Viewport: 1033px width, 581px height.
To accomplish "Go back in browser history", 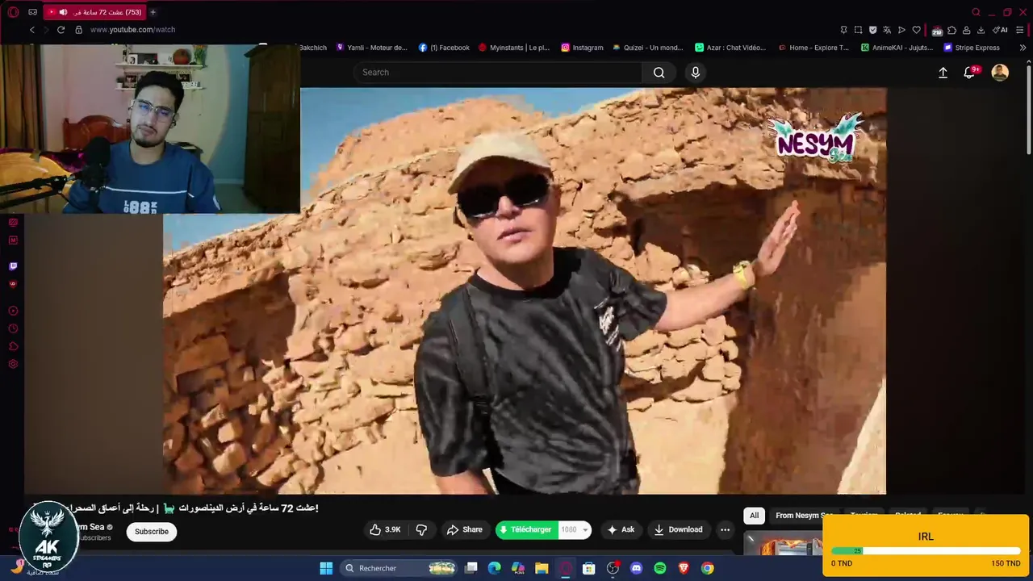I will tap(32, 30).
